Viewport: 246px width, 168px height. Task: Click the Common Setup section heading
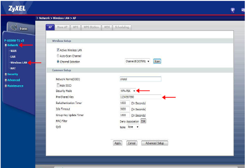coord(61,70)
